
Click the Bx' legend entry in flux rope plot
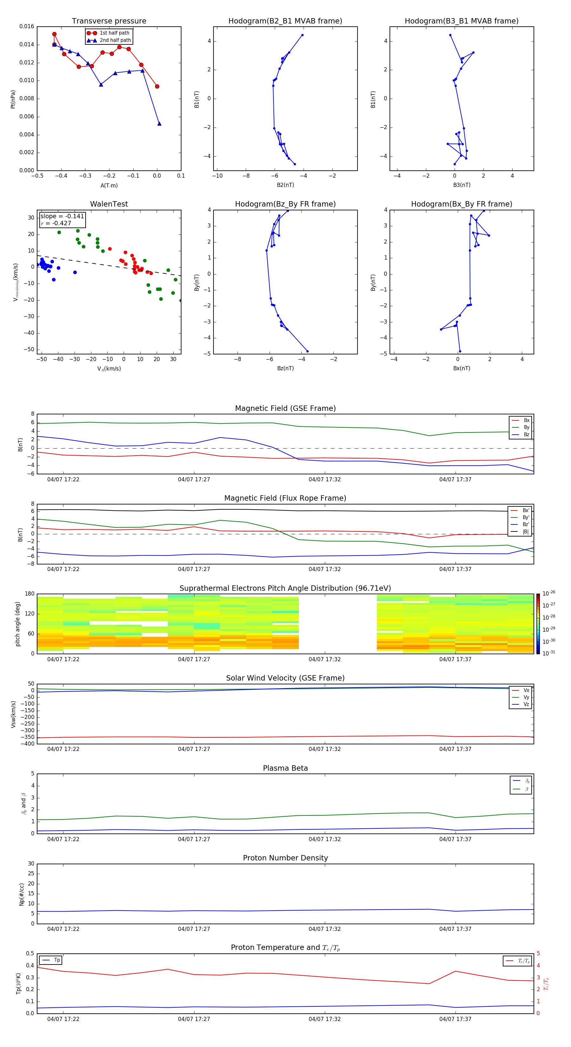point(520,510)
